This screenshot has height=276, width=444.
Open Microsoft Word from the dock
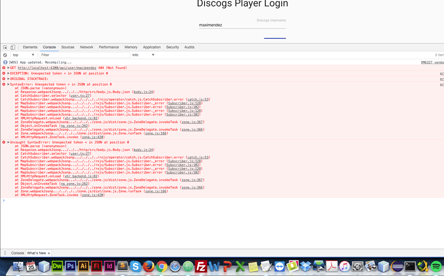pos(214,266)
